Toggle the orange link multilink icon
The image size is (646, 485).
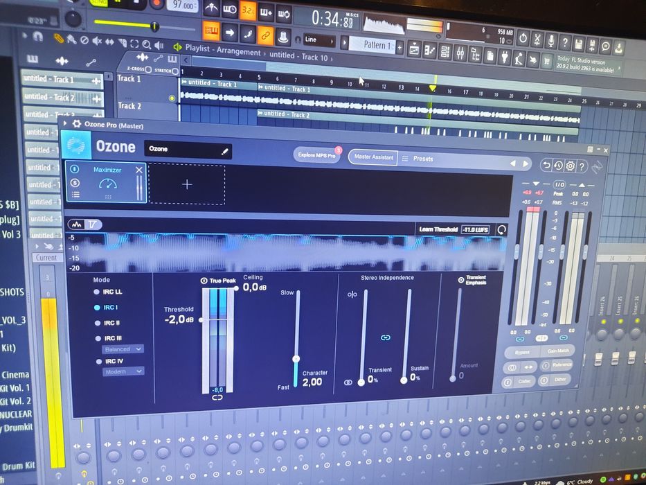point(266,35)
